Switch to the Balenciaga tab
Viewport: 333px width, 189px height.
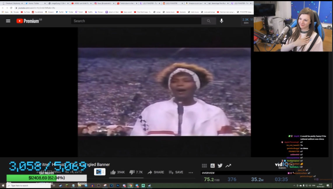pos(219,3)
